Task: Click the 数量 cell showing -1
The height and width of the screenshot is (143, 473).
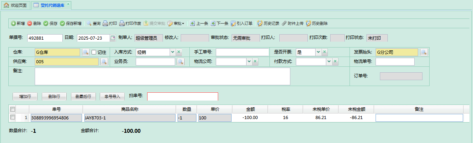Action: (187, 118)
